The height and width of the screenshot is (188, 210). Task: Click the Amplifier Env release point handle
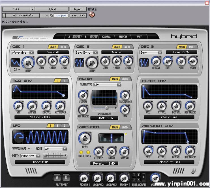188,142
